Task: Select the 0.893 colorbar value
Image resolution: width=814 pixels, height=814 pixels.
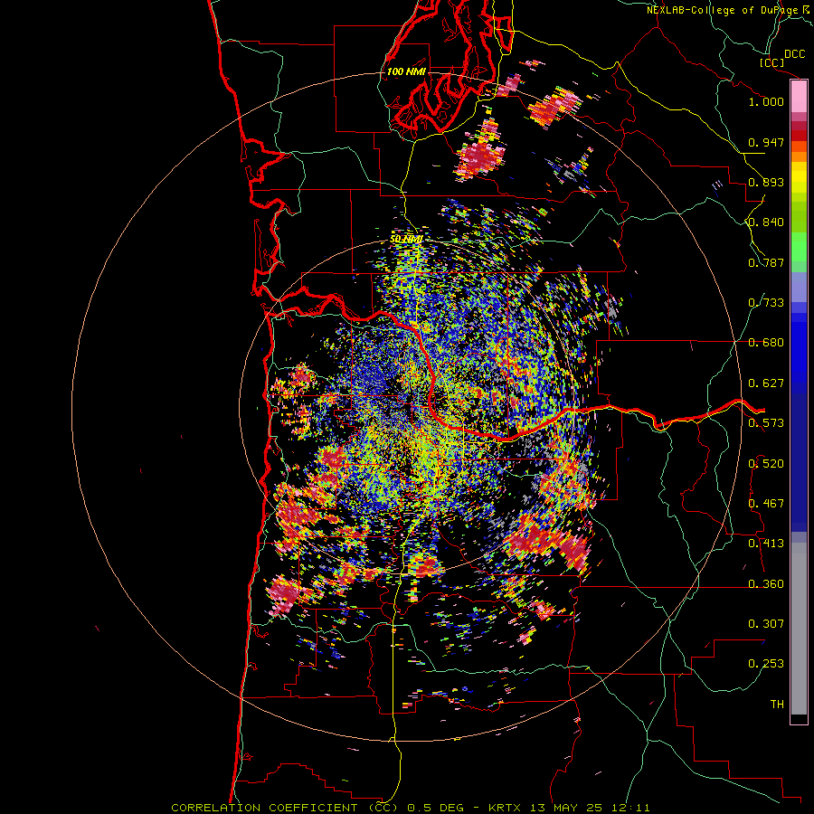Action: coord(766,182)
